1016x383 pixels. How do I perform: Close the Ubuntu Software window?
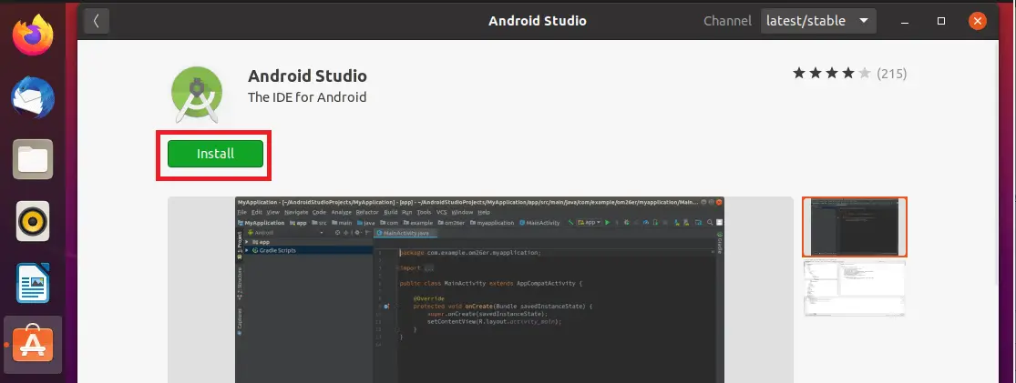(978, 20)
